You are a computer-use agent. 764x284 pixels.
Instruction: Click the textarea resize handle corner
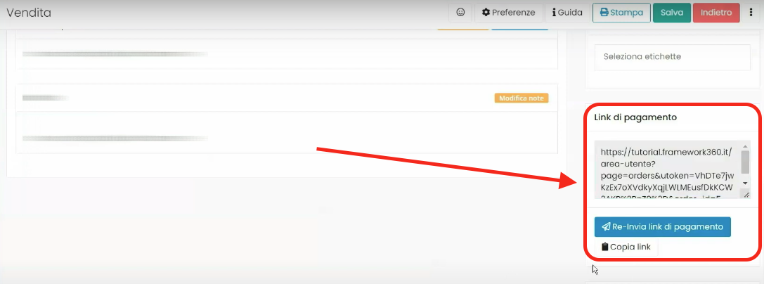pos(746,195)
